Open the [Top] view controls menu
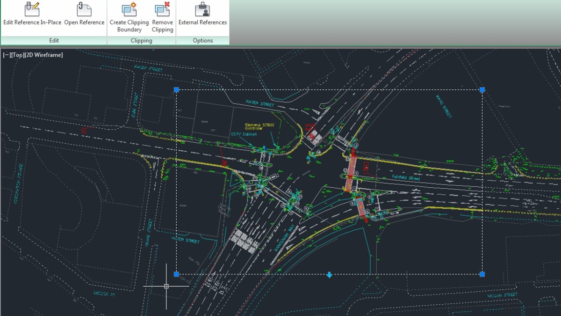The height and width of the screenshot is (316, 561). coord(18,55)
